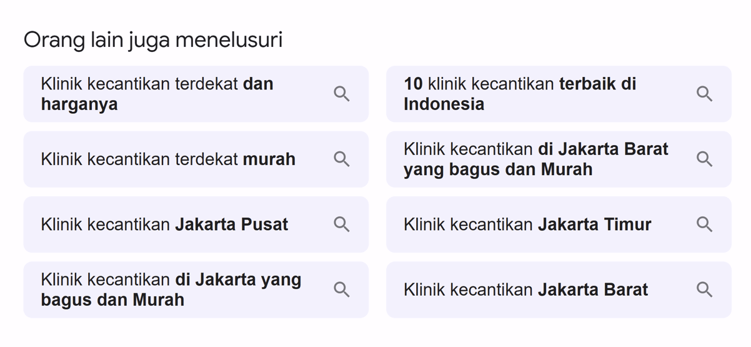The image size is (751, 347).
Task: Click magnifier icon beside 'Jakarta Timur' suggestion
Action: tap(704, 224)
